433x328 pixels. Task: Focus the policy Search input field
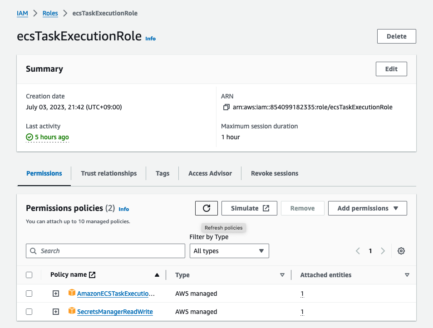point(105,251)
